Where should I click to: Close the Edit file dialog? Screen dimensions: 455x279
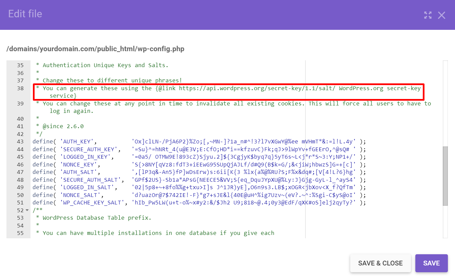click(x=442, y=15)
